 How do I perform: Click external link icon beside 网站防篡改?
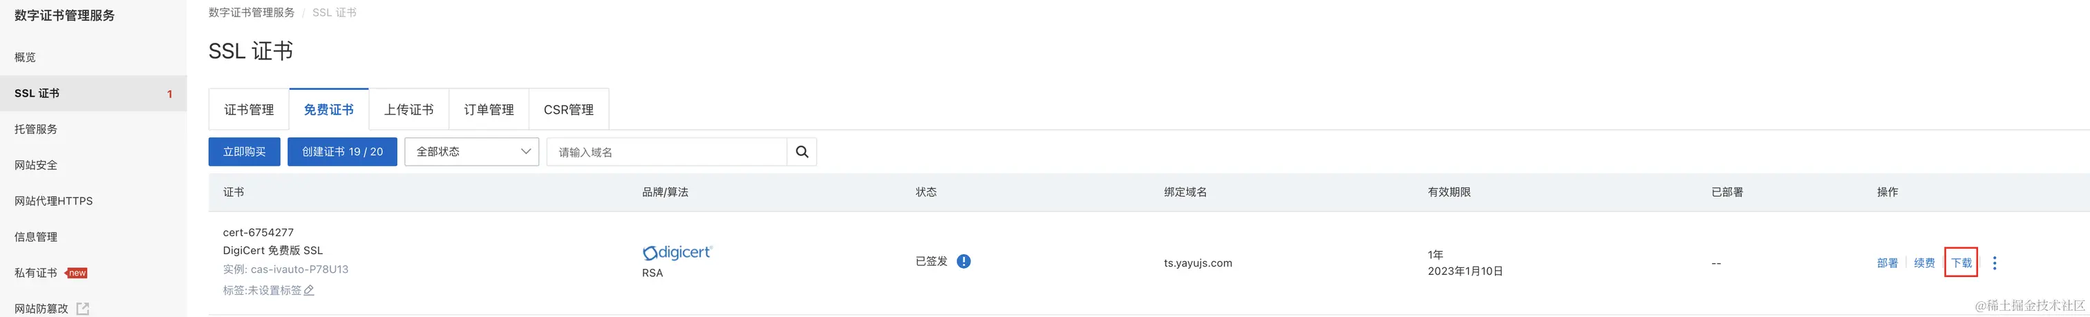click(83, 308)
